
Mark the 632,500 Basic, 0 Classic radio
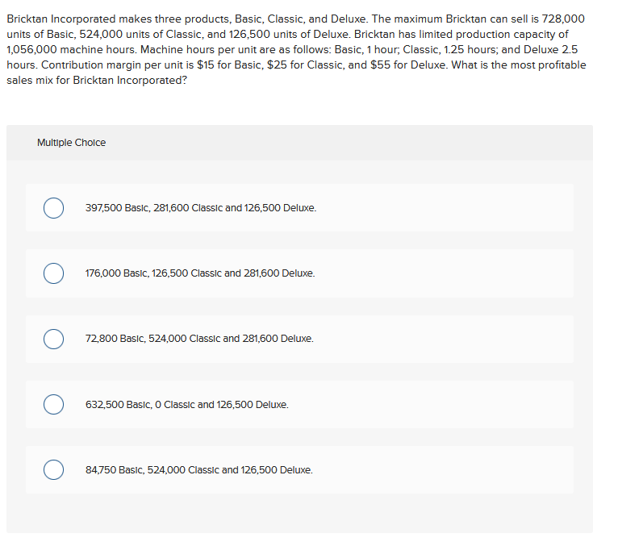click(53, 404)
